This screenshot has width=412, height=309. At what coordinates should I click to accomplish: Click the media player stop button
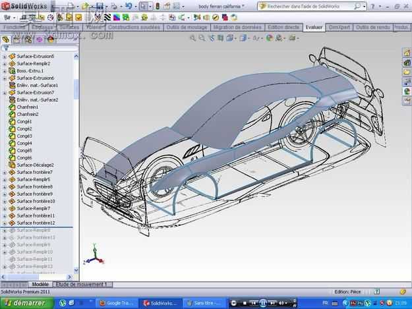[245, 303]
